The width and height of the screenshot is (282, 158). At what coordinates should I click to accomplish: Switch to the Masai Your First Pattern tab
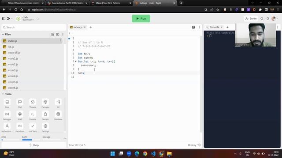pyautogui.click(x=111, y=3)
